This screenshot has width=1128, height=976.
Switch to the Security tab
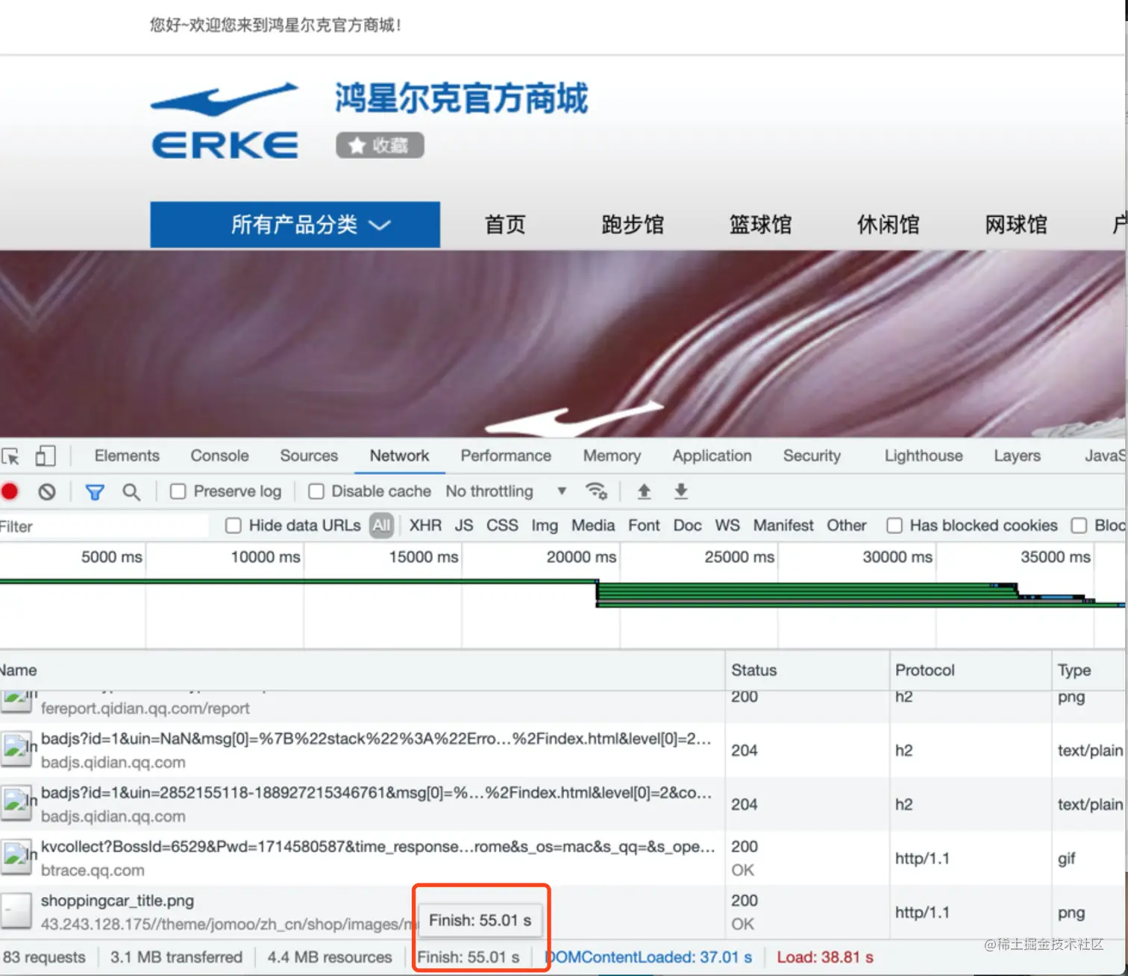pos(812,456)
